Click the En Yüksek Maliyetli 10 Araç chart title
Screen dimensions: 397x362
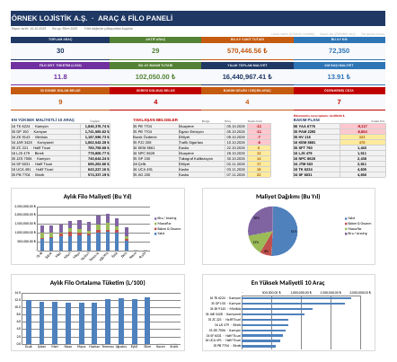[287, 283]
